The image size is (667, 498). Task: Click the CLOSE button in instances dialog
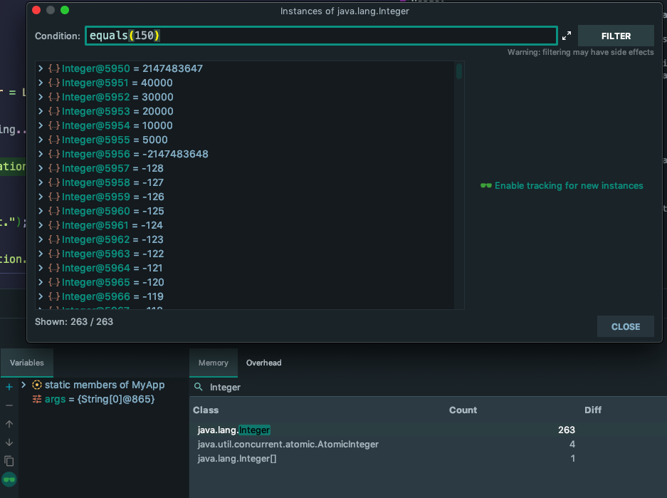(x=625, y=326)
